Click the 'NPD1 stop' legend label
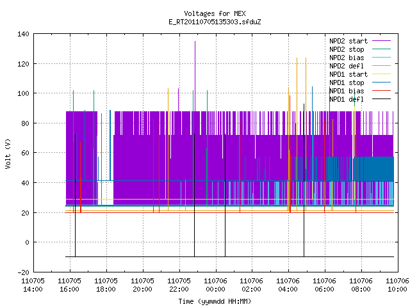The height and width of the screenshot is (307, 410). 347,83
